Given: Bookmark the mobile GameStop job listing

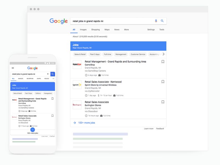Looking at the screenshot, I should click(52, 99).
